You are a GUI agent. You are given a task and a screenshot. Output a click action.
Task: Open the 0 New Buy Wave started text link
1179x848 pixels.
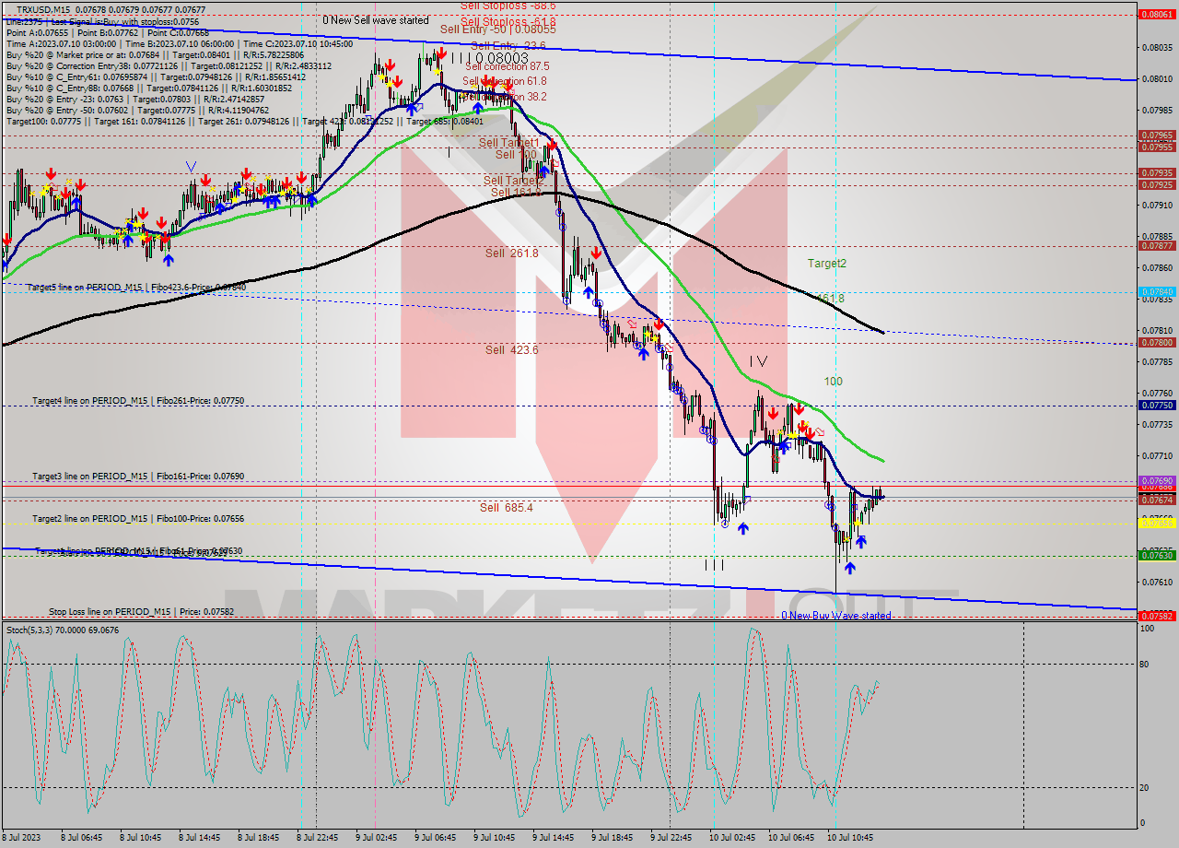[x=835, y=615]
